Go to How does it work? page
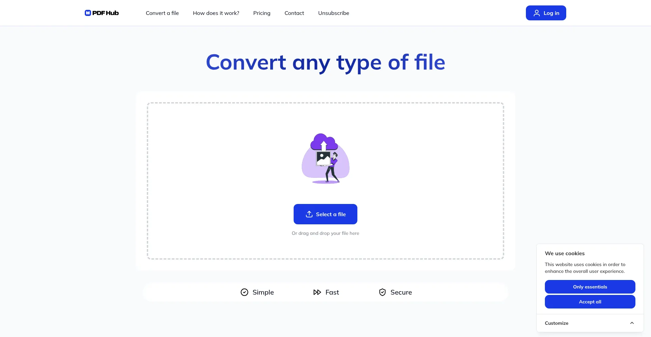651x337 pixels. [x=216, y=13]
